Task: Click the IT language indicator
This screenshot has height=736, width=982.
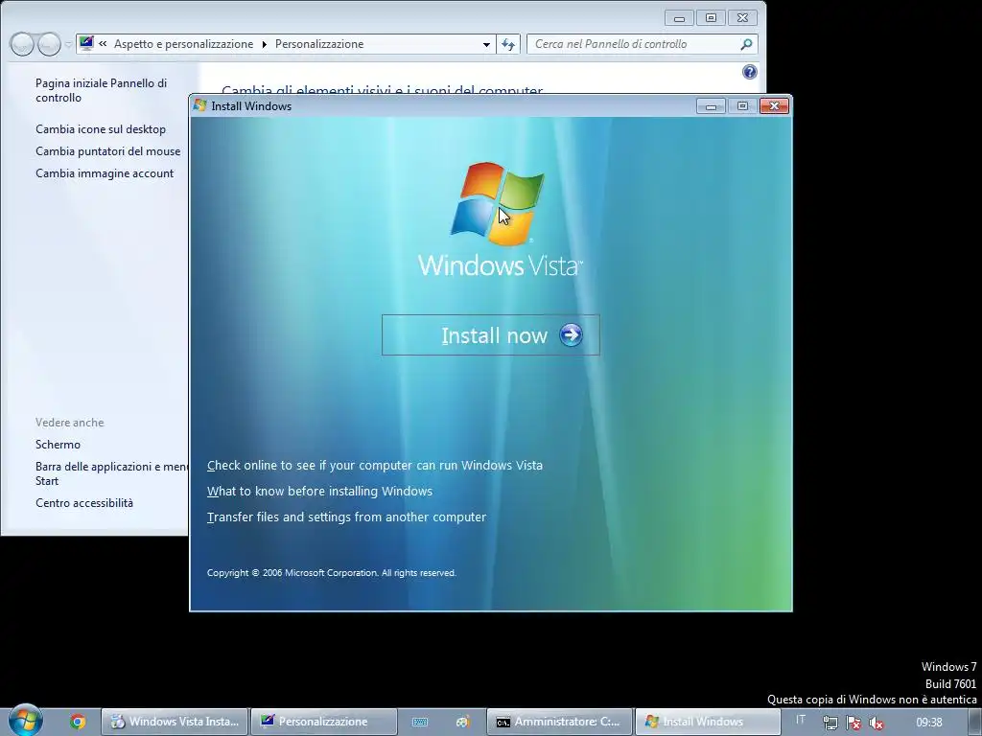Action: [801, 720]
